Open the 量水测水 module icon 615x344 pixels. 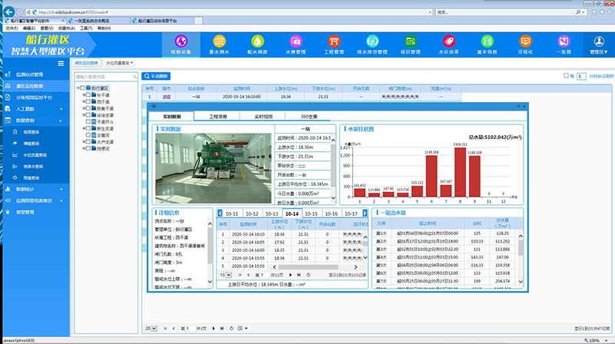coord(220,41)
